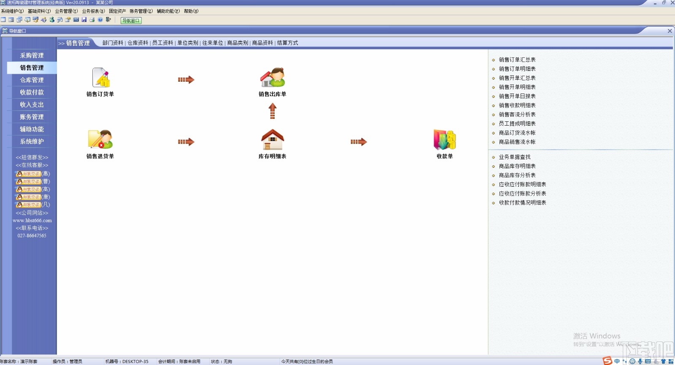Click the cascading windows toolbar icon
The height and width of the screenshot is (365, 675).
19,20
